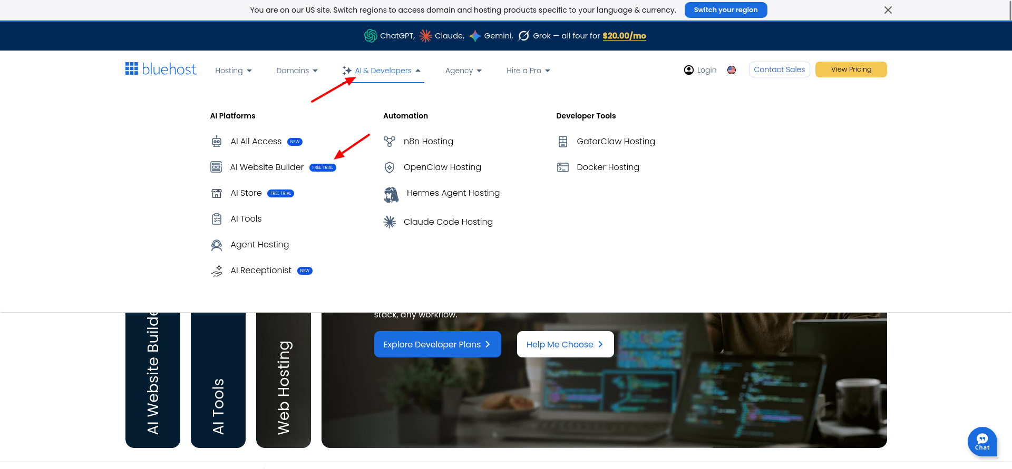The image size is (1012, 469).
Task: Click the View Pricing button
Action: point(851,69)
